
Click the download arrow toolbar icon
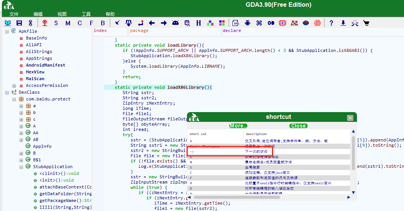[x=343, y=23]
